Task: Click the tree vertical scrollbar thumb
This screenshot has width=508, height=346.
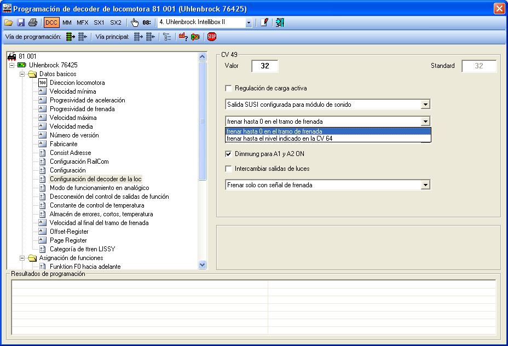Action: [202, 121]
